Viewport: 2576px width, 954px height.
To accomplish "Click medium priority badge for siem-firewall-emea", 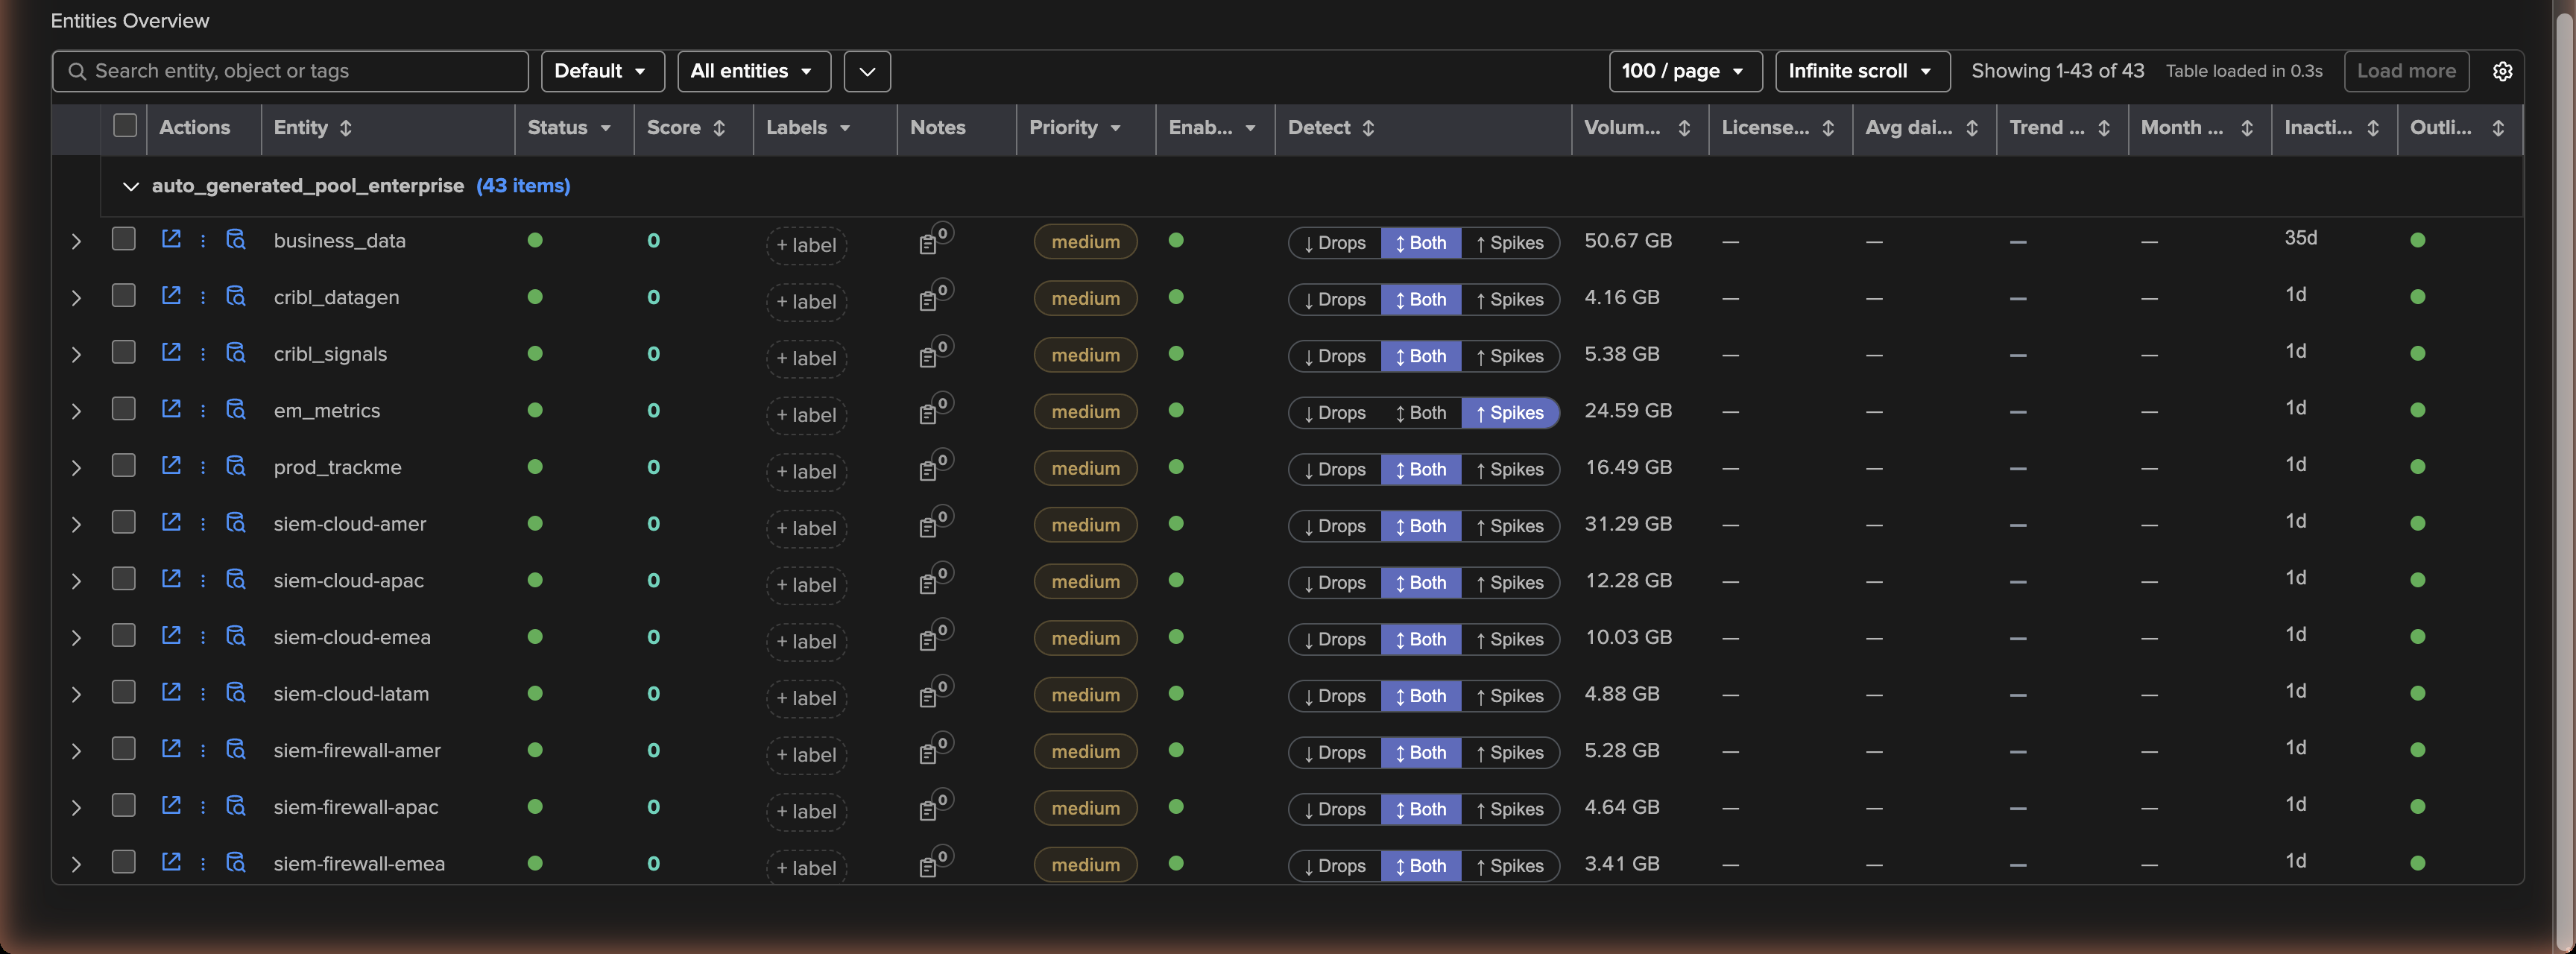I will (x=1085, y=865).
